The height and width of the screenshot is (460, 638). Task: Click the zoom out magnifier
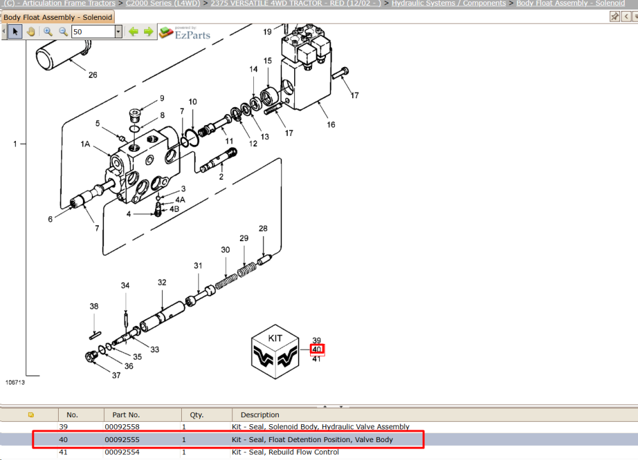point(63,32)
